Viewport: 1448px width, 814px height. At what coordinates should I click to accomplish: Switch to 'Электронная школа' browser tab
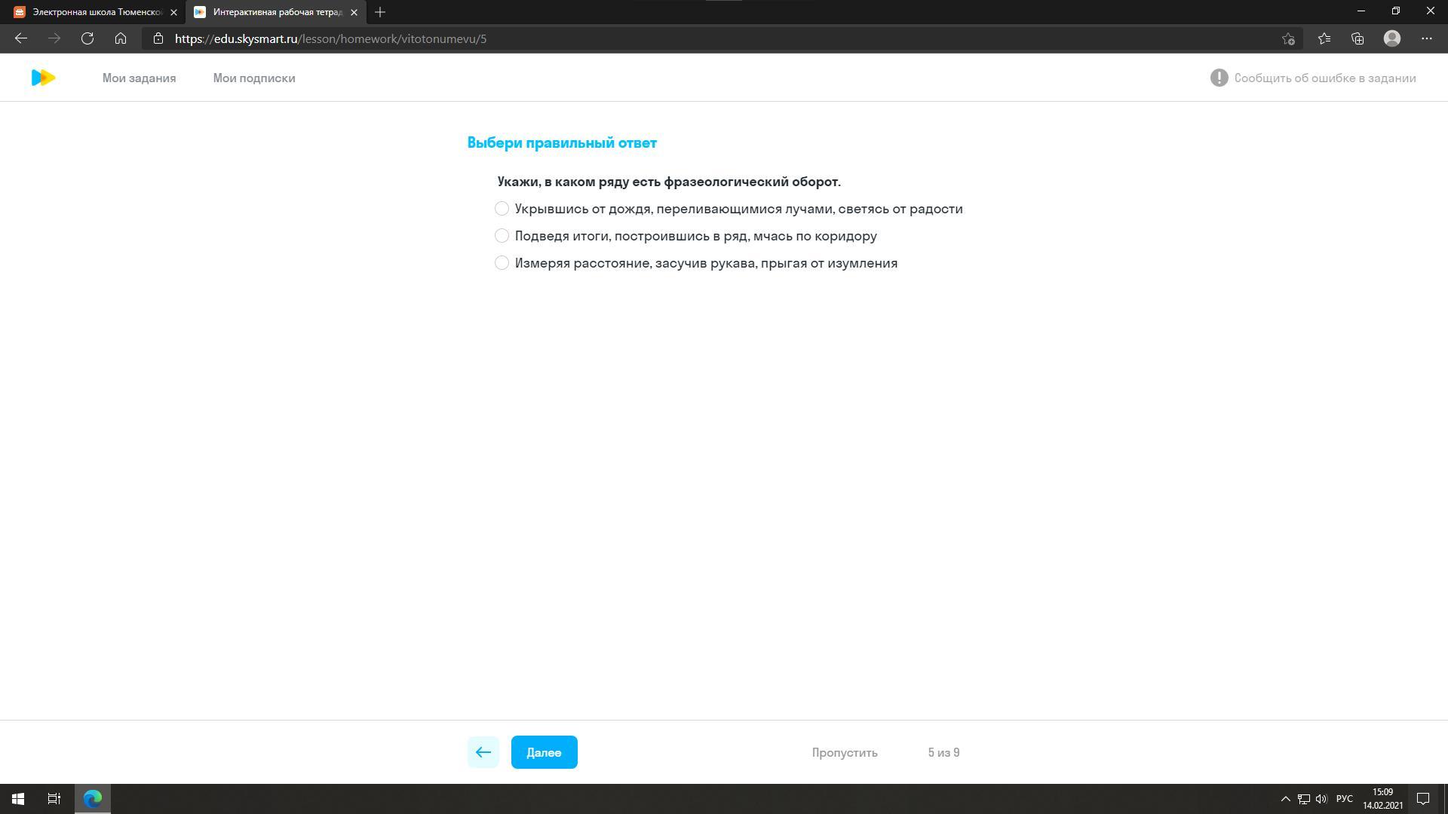tap(94, 12)
